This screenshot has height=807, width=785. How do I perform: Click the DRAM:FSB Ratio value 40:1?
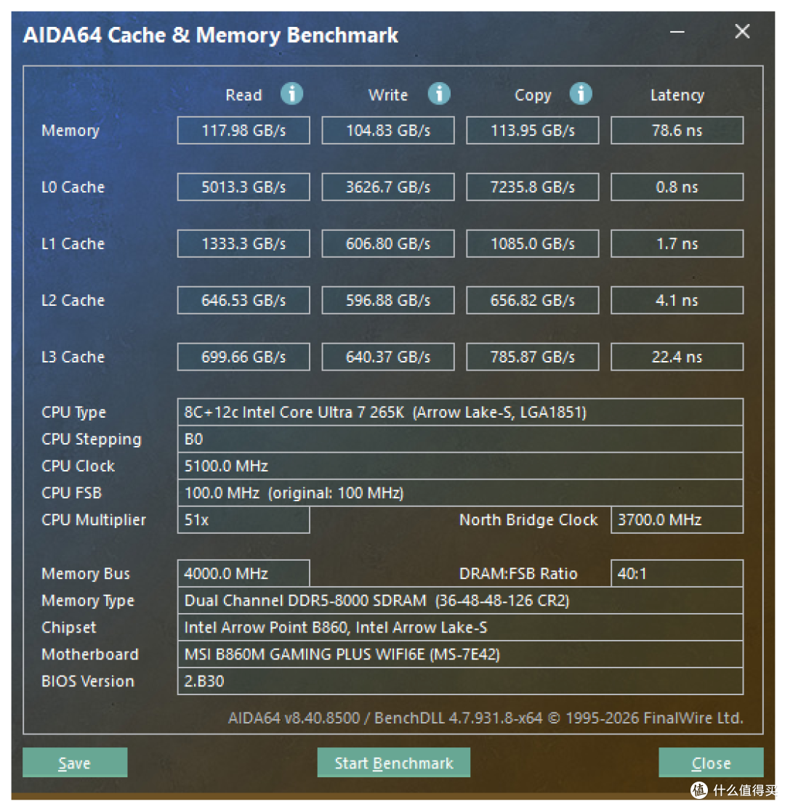677,573
